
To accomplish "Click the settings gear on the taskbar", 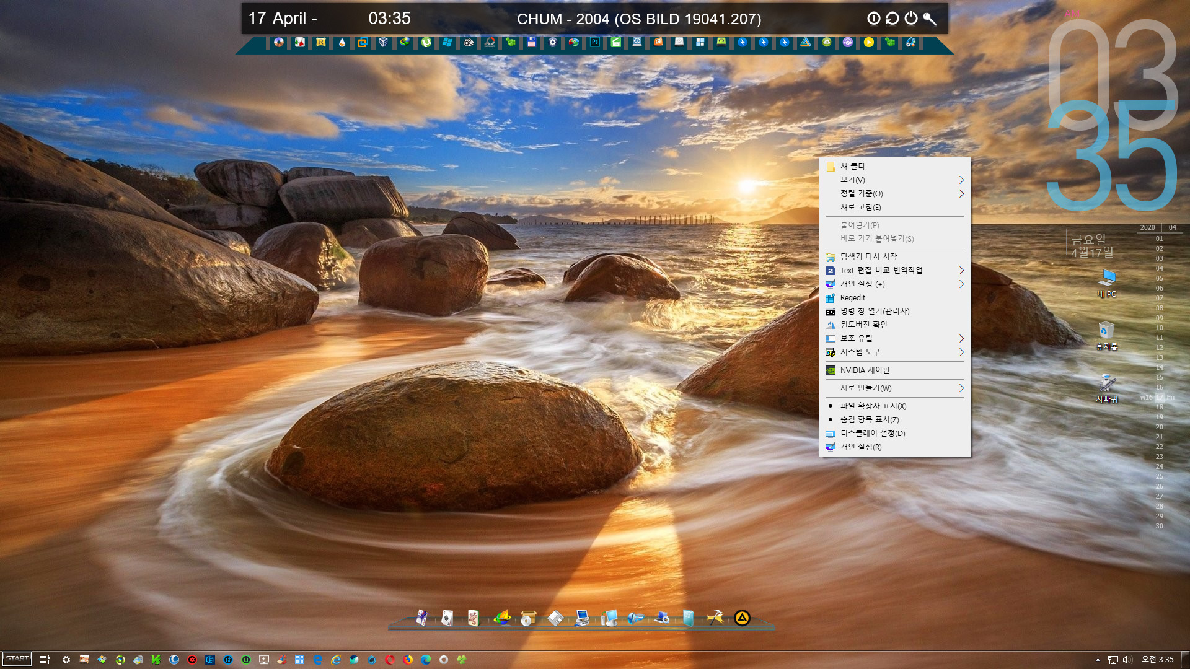I will (x=66, y=660).
